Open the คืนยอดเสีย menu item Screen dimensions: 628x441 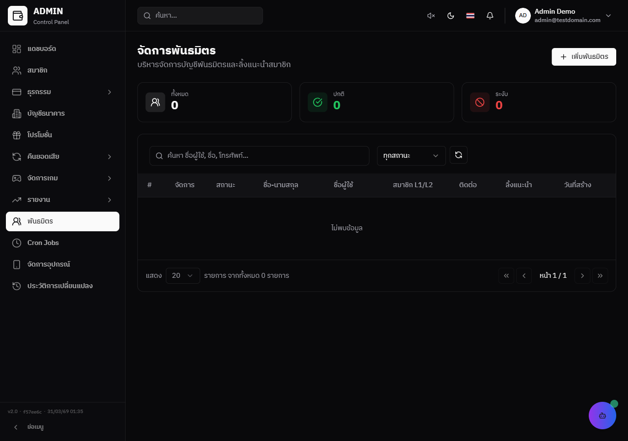click(62, 157)
